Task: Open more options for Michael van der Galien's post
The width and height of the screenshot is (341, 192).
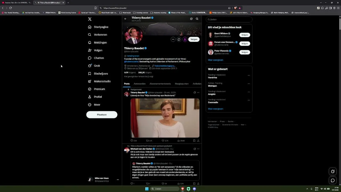Action: tap(198, 149)
